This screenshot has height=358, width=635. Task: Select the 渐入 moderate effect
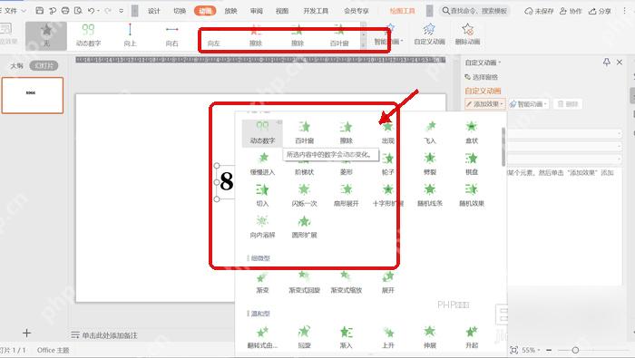coord(346,338)
